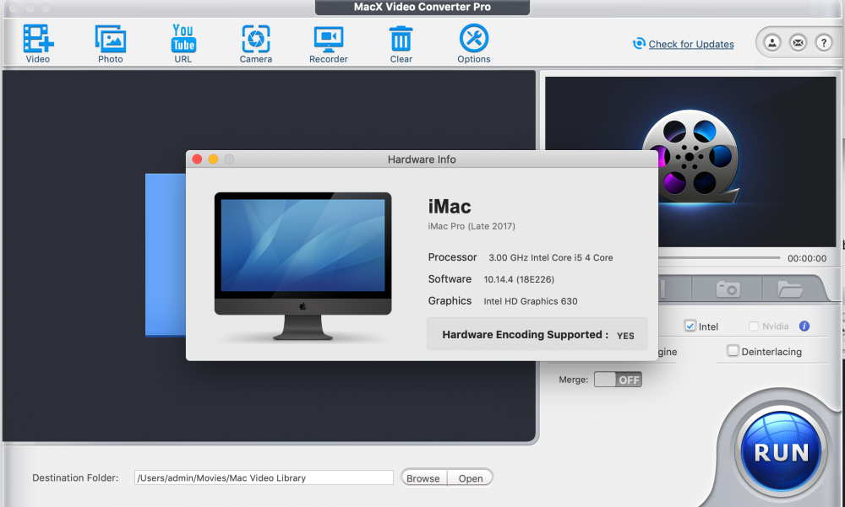Click the Open destination folder button

[471, 478]
